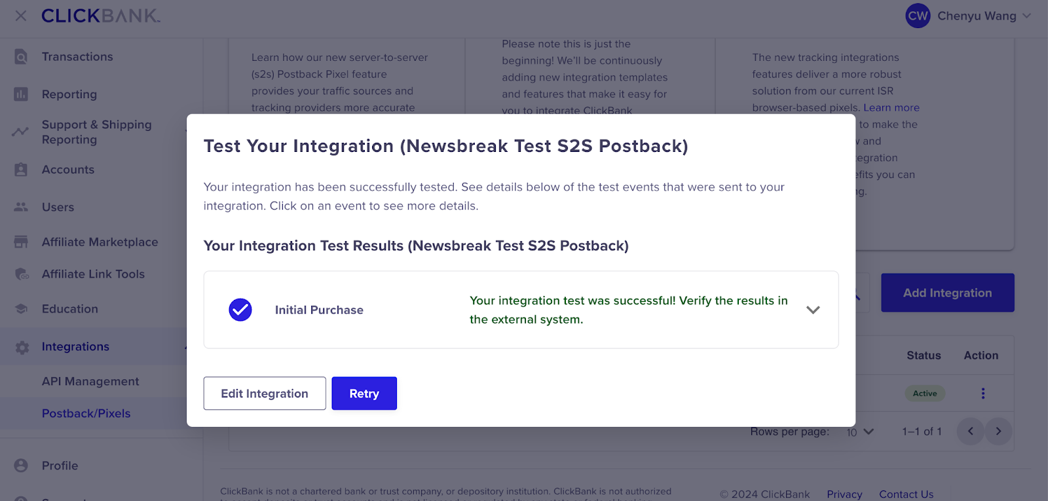
Task: Select the Education graduation cap icon
Action: coord(21,309)
